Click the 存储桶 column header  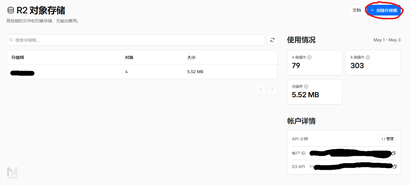[18, 57]
